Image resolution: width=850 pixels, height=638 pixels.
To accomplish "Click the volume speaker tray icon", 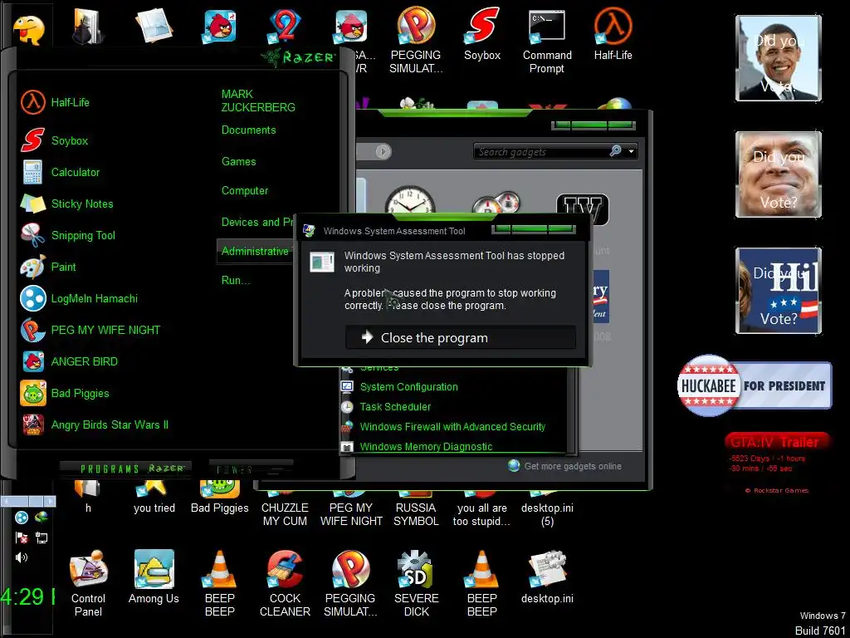I will pos(22,557).
